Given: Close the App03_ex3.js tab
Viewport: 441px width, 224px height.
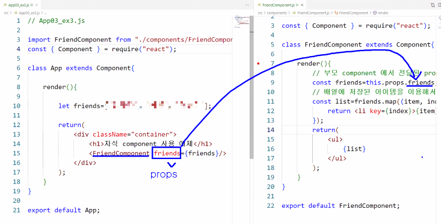Looking at the screenshot, I should [x=37, y=5].
